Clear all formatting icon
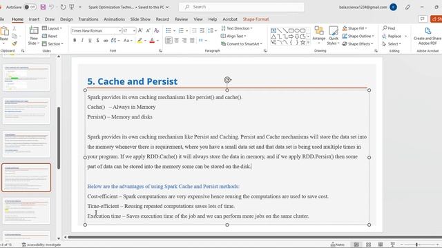442x248 pixels. tap(157, 30)
